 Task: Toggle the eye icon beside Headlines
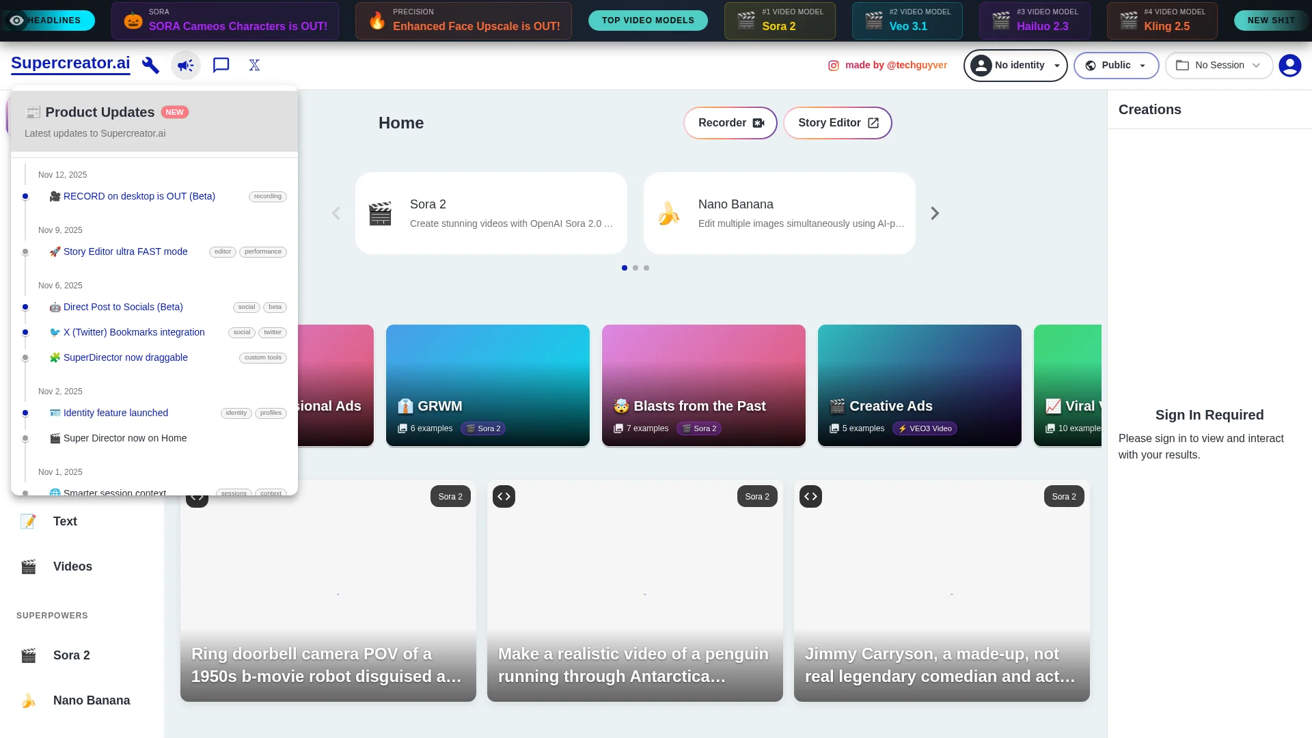16,20
